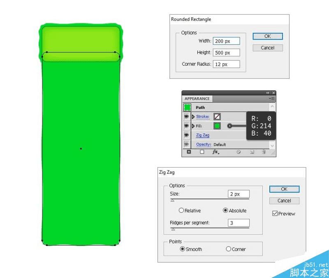Click the Stroke link in Appearance panel
This screenshot has width=329, height=278.
pyautogui.click(x=203, y=117)
